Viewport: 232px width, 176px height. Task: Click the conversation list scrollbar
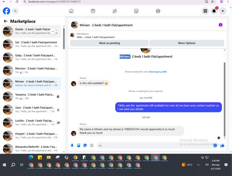[64, 39]
